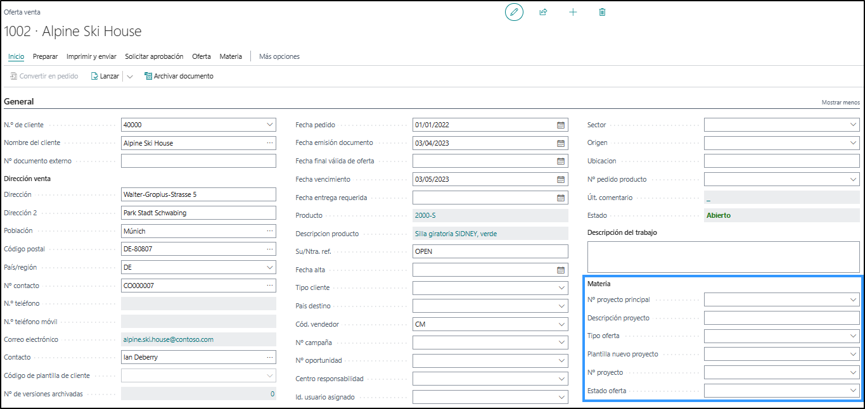
Task: Open calendar picker for Fecha emisión documento
Action: [561, 143]
